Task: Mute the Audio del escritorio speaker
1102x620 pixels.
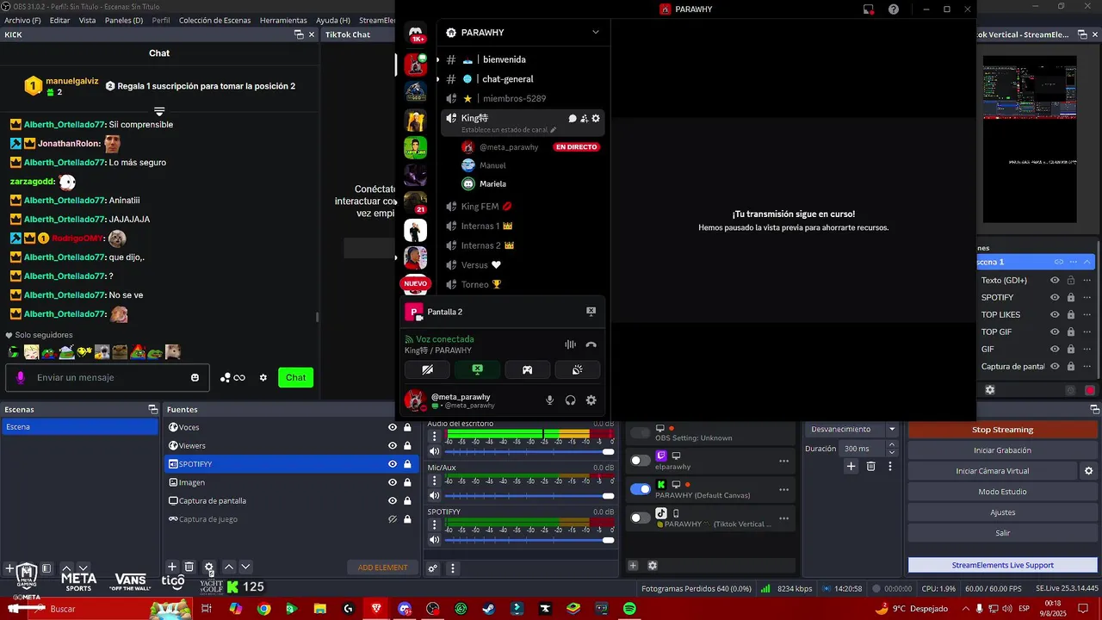Action: (435, 451)
